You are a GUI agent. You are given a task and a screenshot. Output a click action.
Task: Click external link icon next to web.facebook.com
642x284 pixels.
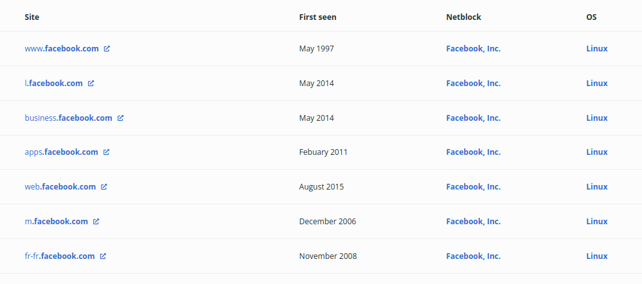click(104, 187)
